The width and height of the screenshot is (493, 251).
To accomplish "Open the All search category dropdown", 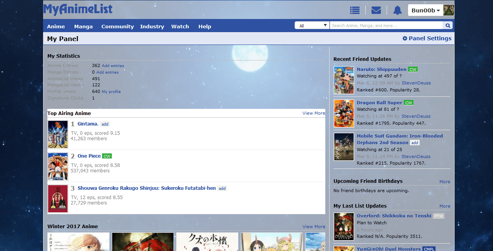I will pos(312,25).
